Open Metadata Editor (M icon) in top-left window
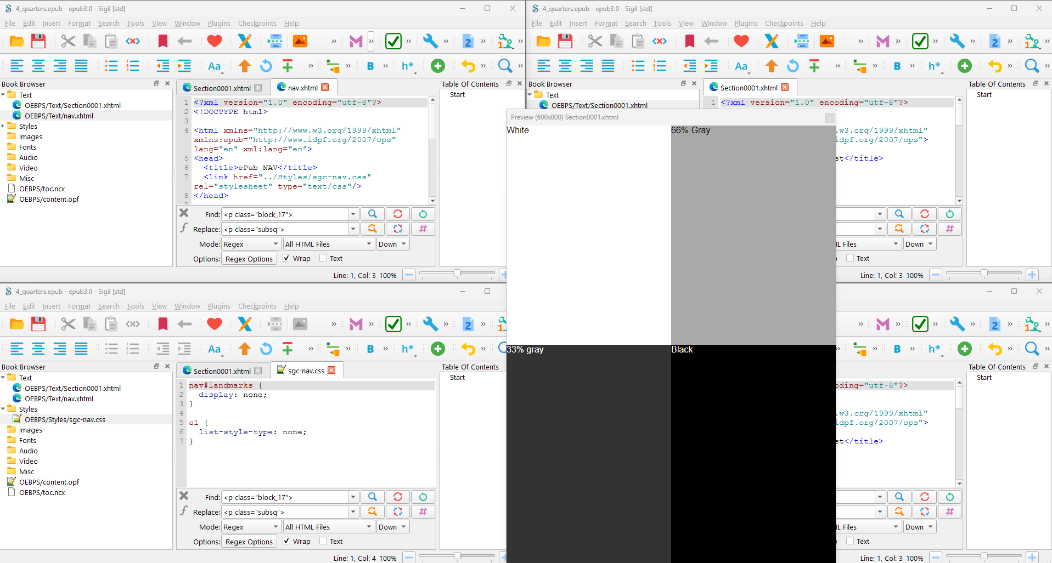The image size is (1052, 563). click(356, 41)
